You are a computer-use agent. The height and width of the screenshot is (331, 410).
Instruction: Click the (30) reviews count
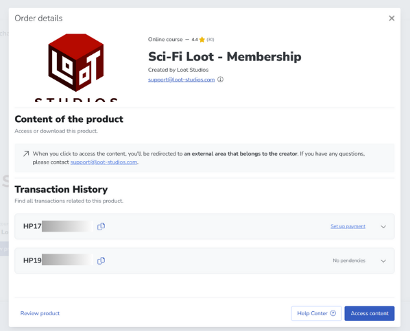(x=210, y=40)
